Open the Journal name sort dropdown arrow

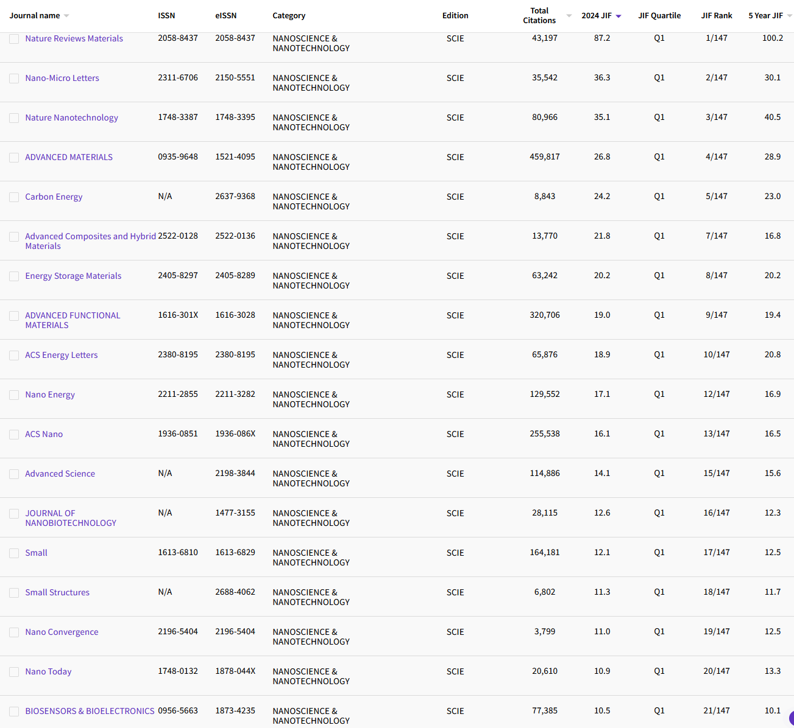(x=66, y=16)
